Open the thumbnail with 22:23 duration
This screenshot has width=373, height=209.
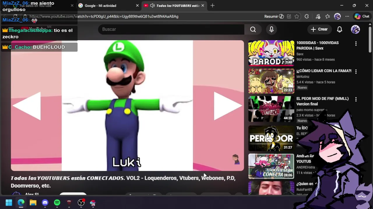[271, 81]
